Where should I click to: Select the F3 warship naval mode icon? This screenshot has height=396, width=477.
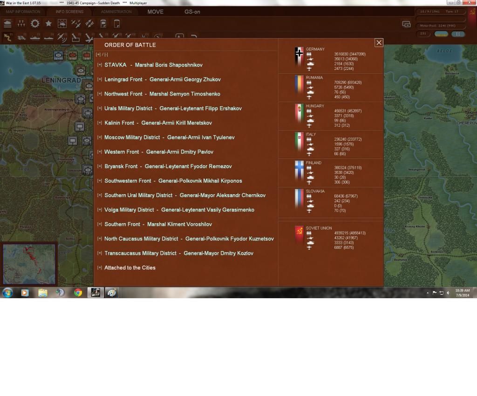pyautogui.click(x=35, y=37)
